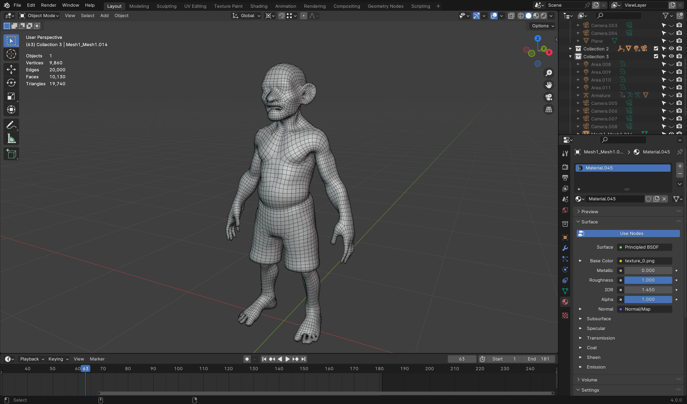Image resolution: width=687 pixels, height=404 pixels.
Task: Open viewport Options dropdown
Action: pyautogui.click(x=543, y=26)
